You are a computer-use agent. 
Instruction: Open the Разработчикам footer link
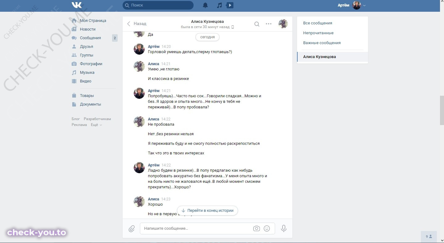[x=97, y=119]
